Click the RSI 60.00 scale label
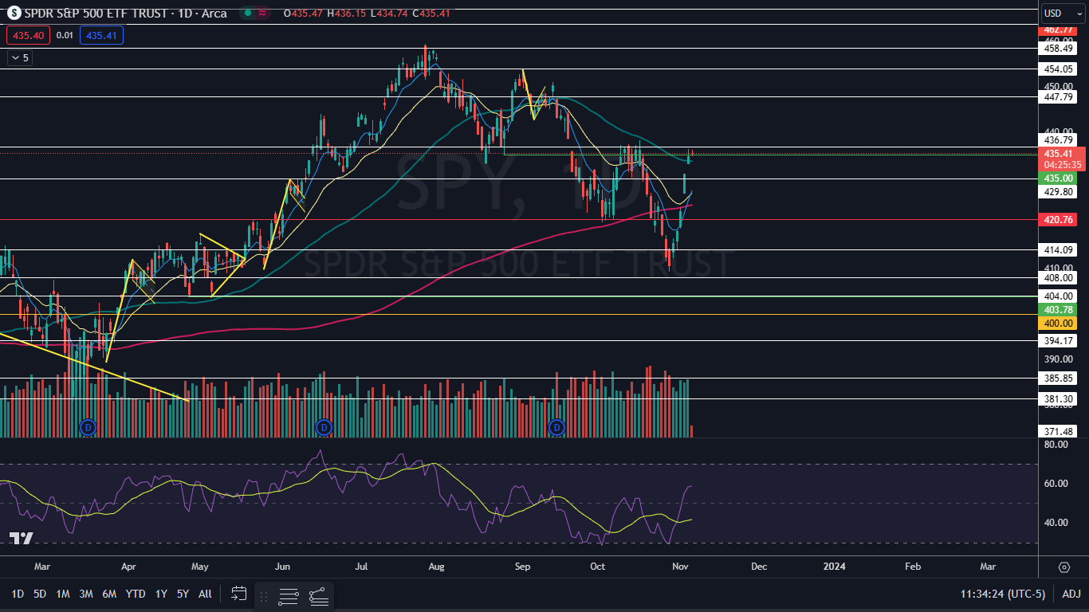The image size is (1089, 612). click(1055, 484)
